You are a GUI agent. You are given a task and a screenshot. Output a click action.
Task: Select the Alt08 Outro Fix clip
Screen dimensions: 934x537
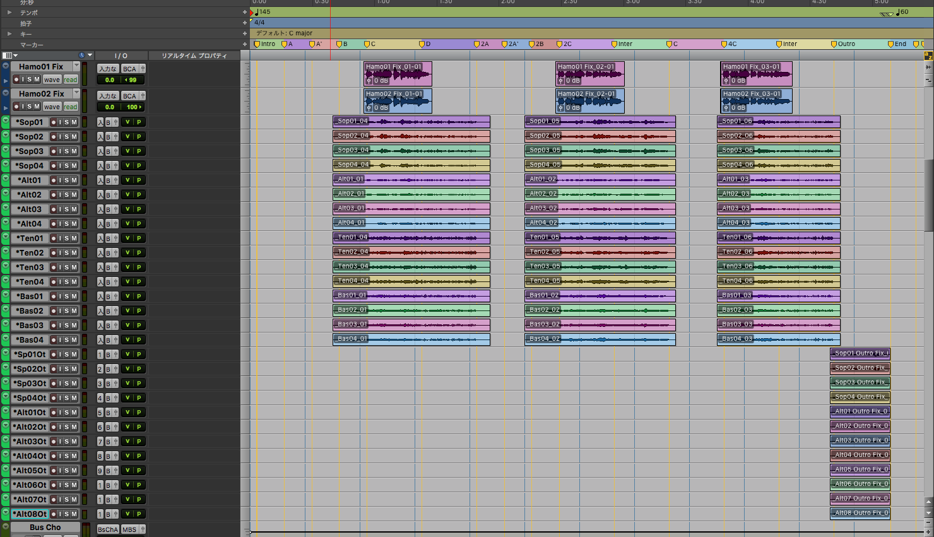coord(860,514)
